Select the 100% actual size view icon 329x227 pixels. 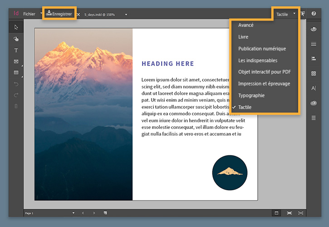coord(300,213)
